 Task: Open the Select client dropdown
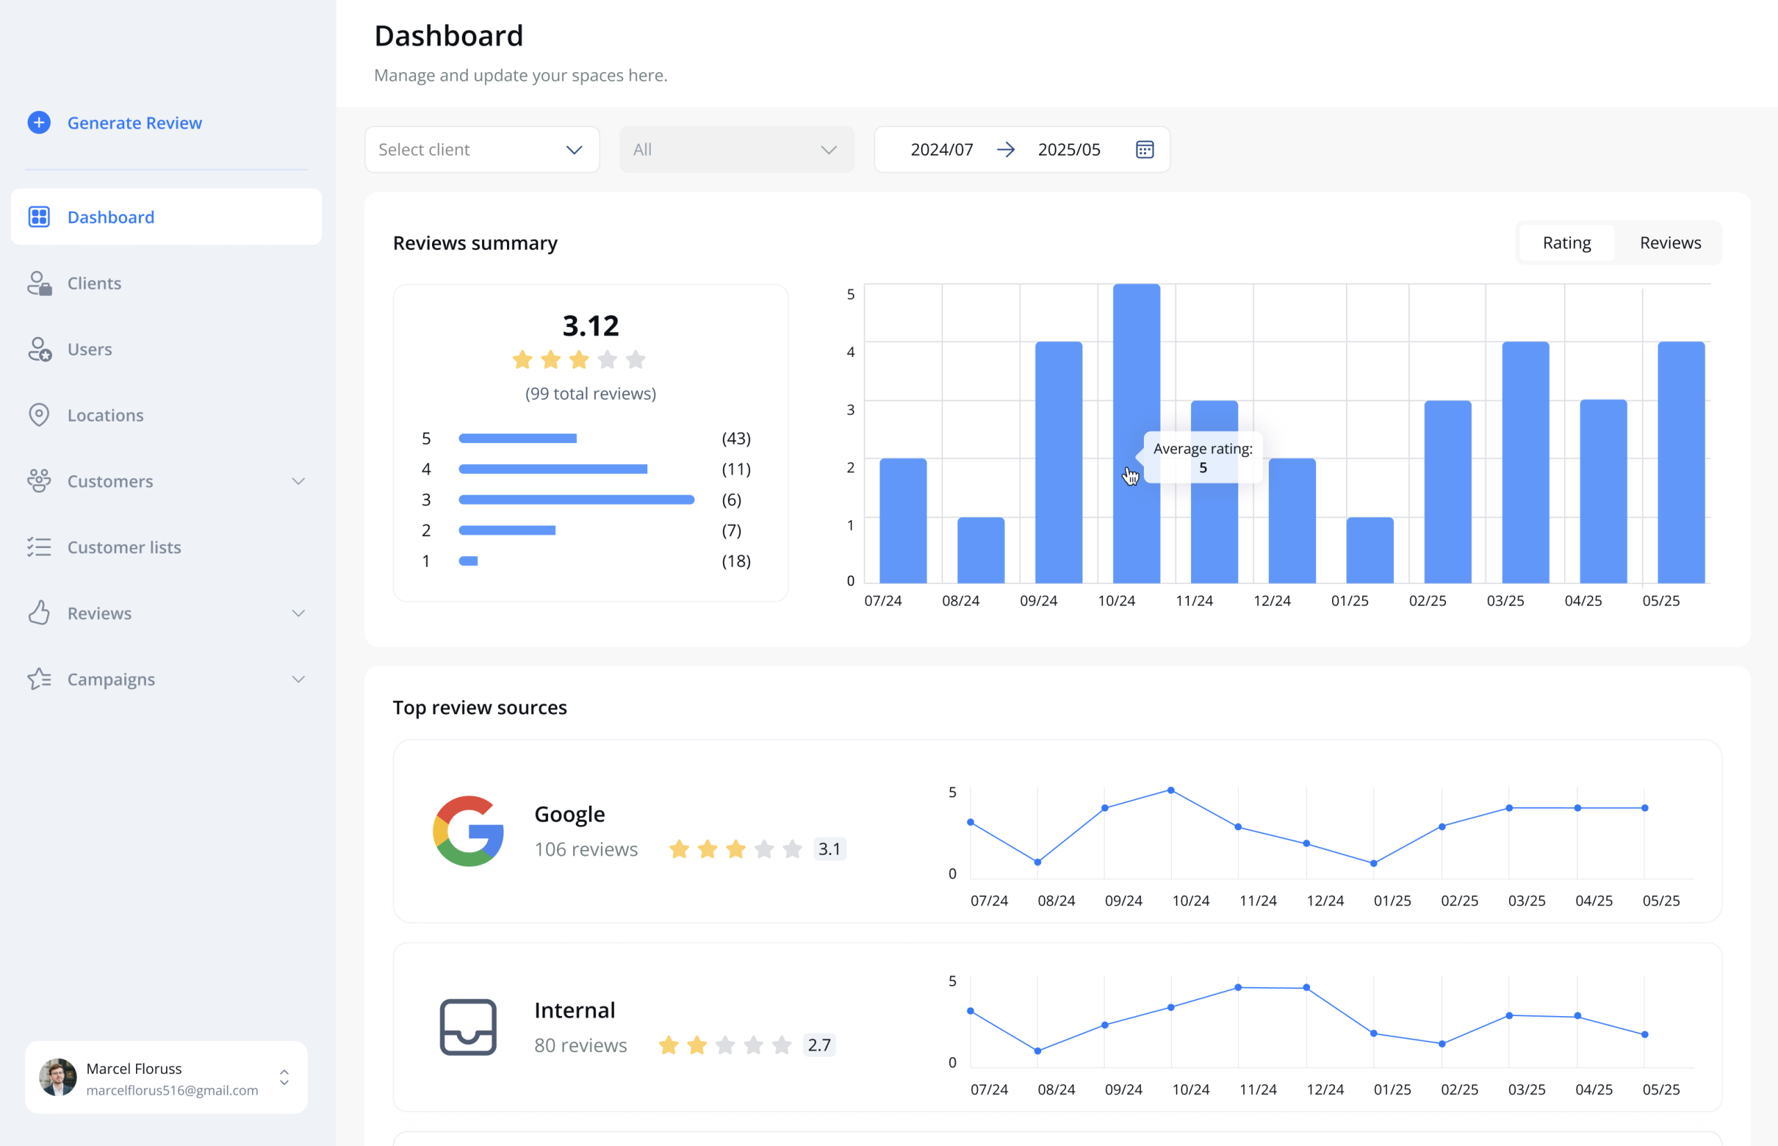click(x=482, y=149)
